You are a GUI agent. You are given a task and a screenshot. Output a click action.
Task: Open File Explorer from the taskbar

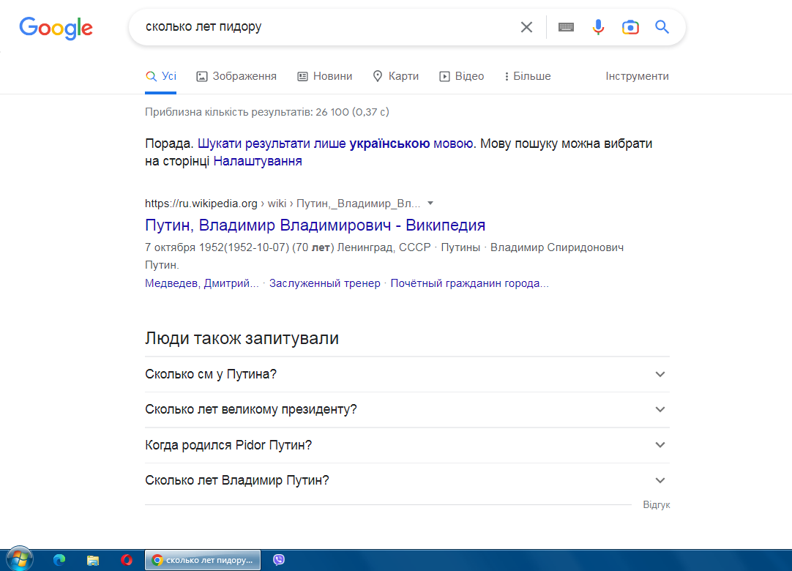[x=93, y=560]
